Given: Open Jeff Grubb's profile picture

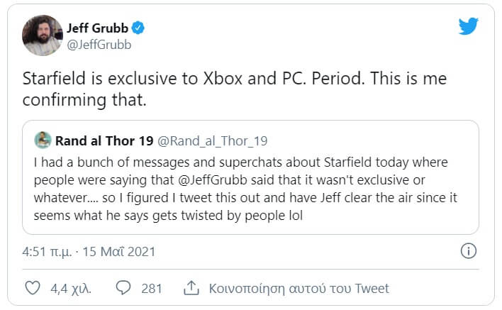Looking at the screenshot, I should (43, 35).
